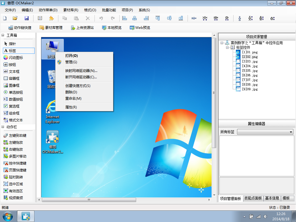The width and height of the screenshot is (296, 222).
Task: Click the New file toolbar icon
Action: tap(5, 18)
